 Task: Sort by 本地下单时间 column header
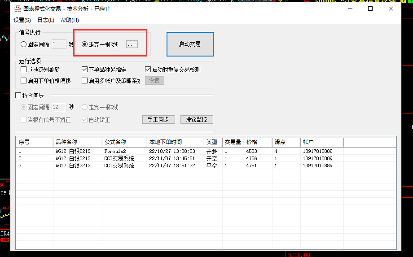(x=175, y=142)
